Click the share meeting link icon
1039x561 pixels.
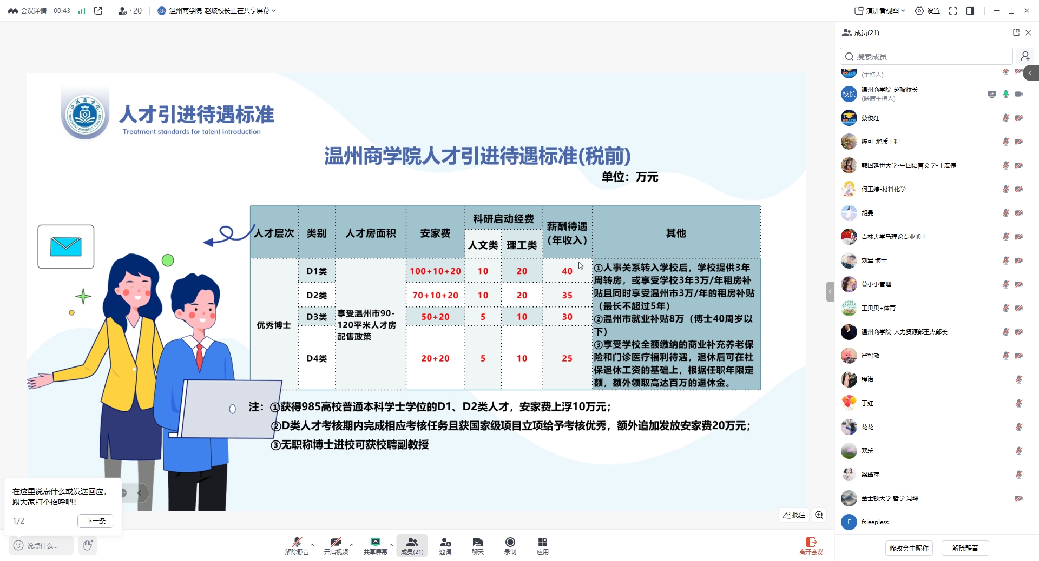(x=98, y=10)
